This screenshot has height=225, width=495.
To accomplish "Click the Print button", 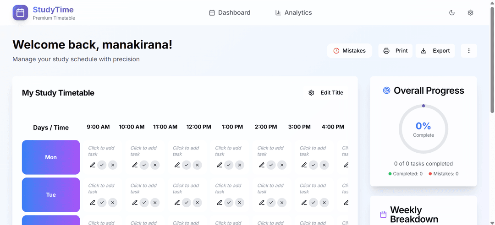I will 395,51.
